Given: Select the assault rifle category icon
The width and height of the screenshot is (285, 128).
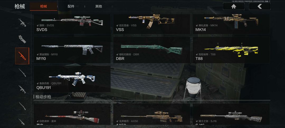Looking at the screenshot, I should pyautogui.click(x=22, y=22).
